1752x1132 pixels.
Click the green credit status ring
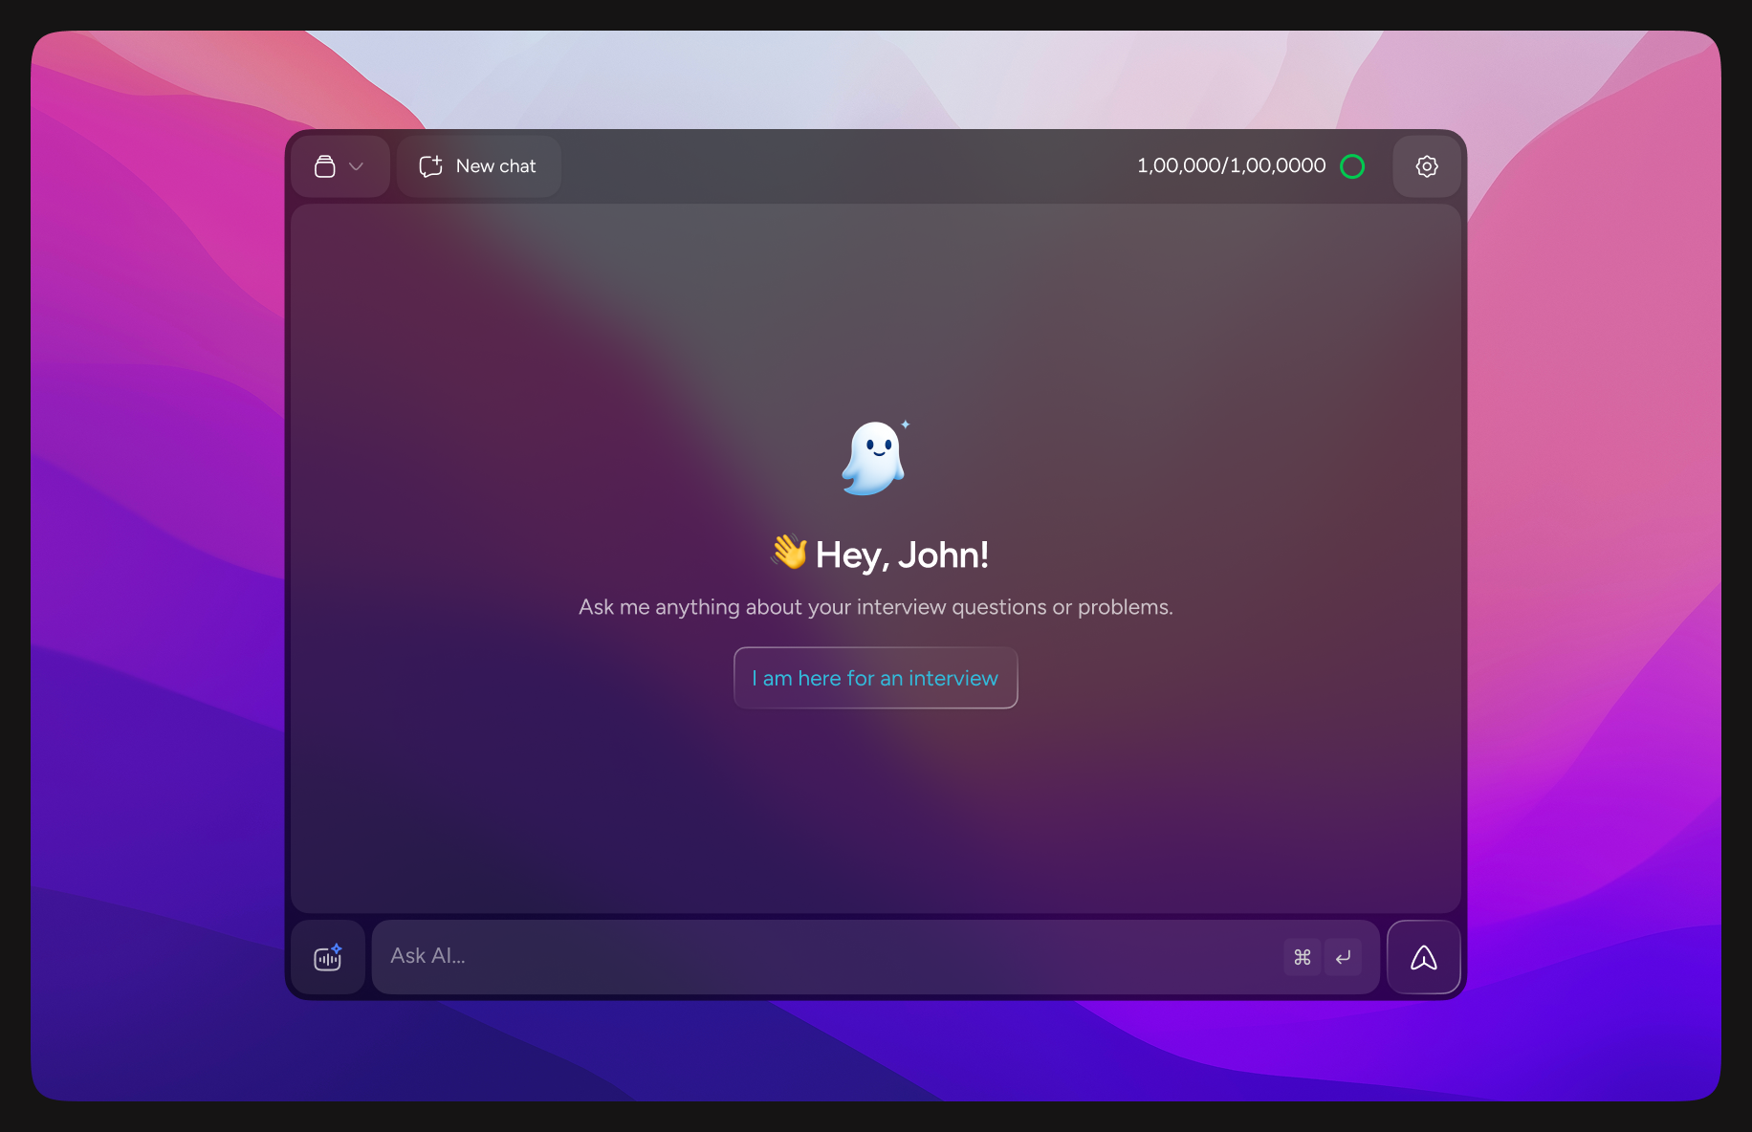click(x=1352, y=166)
